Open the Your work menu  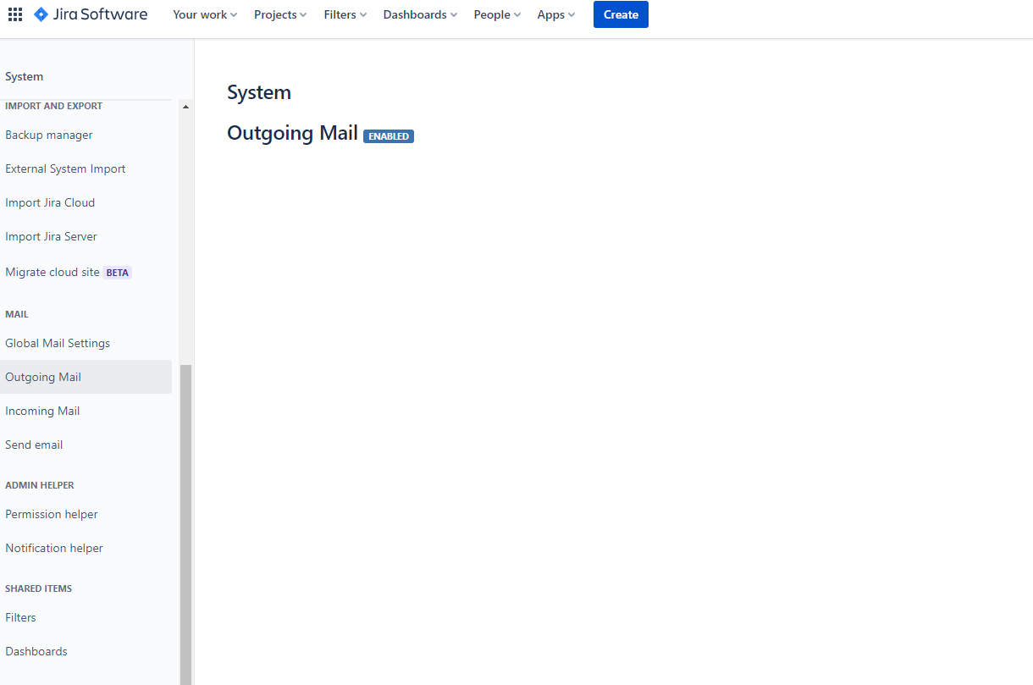click(204, 14)
